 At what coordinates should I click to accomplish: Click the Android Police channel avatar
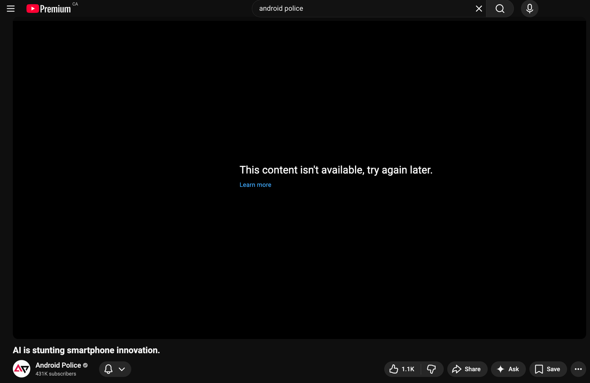coord(21,369)
